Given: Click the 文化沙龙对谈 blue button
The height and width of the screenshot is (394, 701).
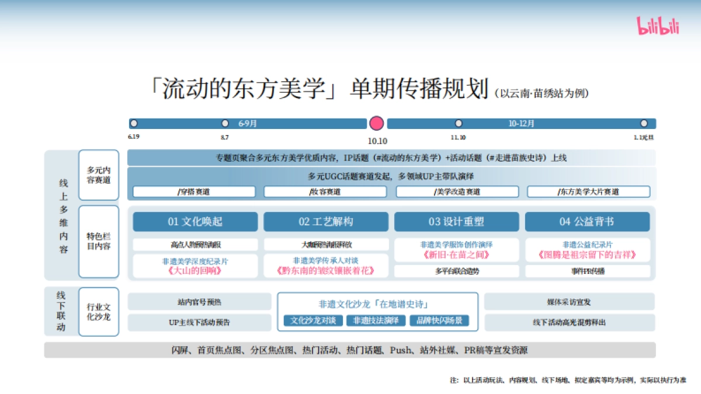Looking at the screenshot, I should 314,320.
